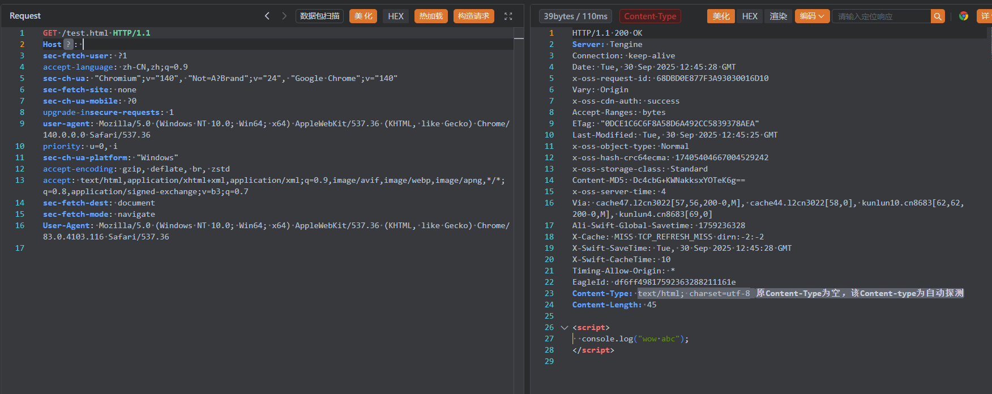Viewport: 992px width, 394px height.
Task: Toggle 热加载 hot reload button
Action: pyautogui.click(x=431, y=16)
